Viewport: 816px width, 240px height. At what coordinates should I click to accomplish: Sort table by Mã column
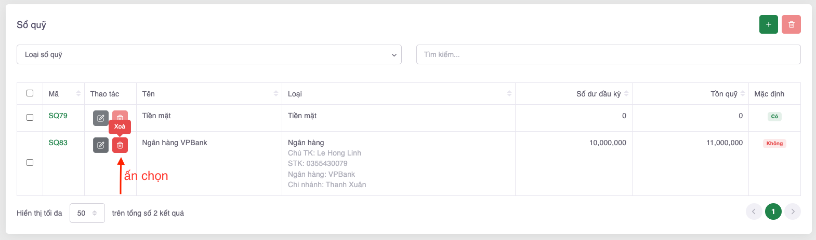78,94
